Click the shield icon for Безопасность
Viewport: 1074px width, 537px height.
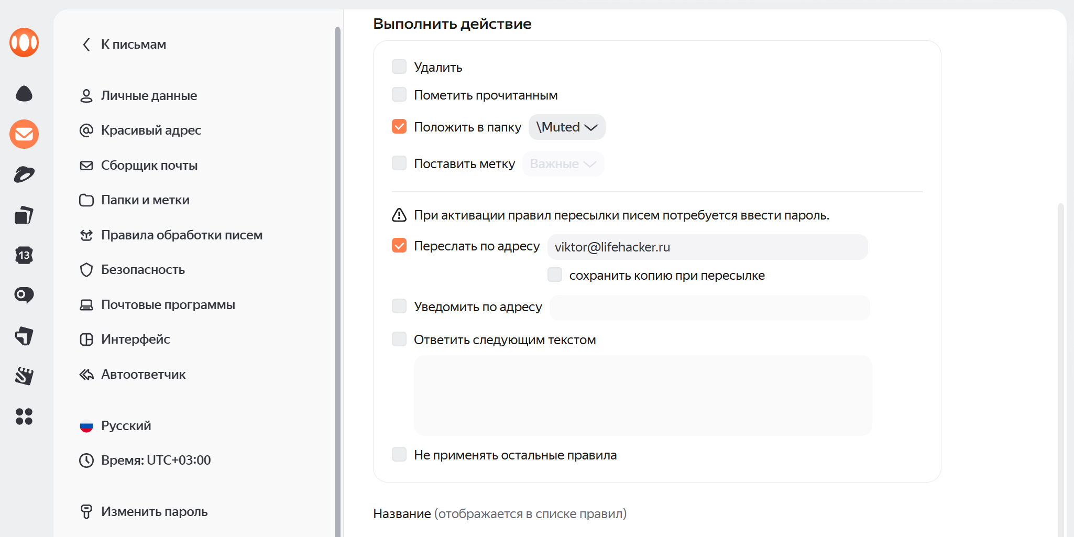[x=86, y=270]
